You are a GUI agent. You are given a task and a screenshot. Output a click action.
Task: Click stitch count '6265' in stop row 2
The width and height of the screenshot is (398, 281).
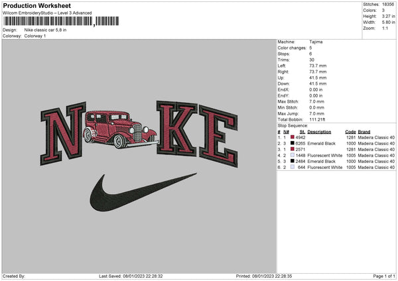[300, 144]
